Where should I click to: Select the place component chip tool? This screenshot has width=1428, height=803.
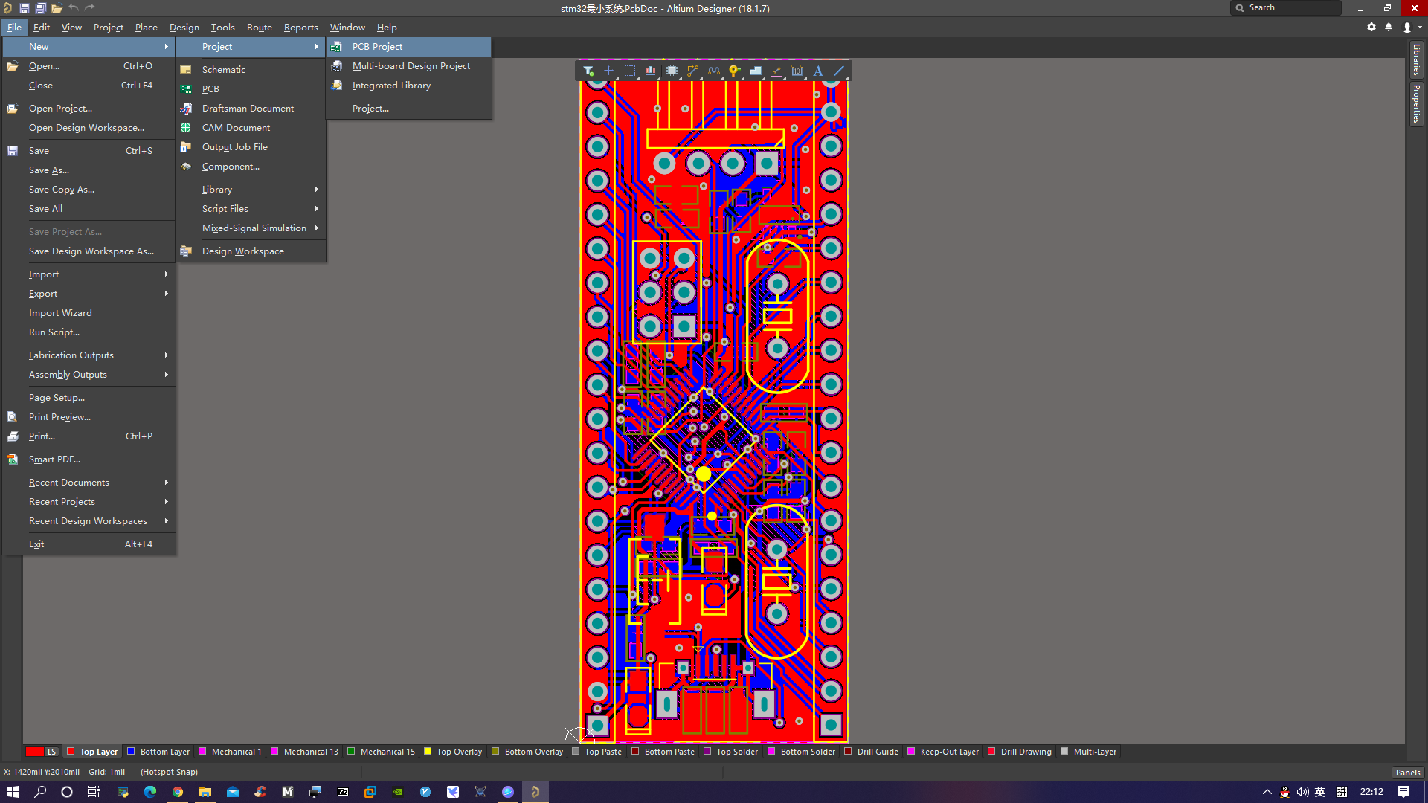point(672,71)
